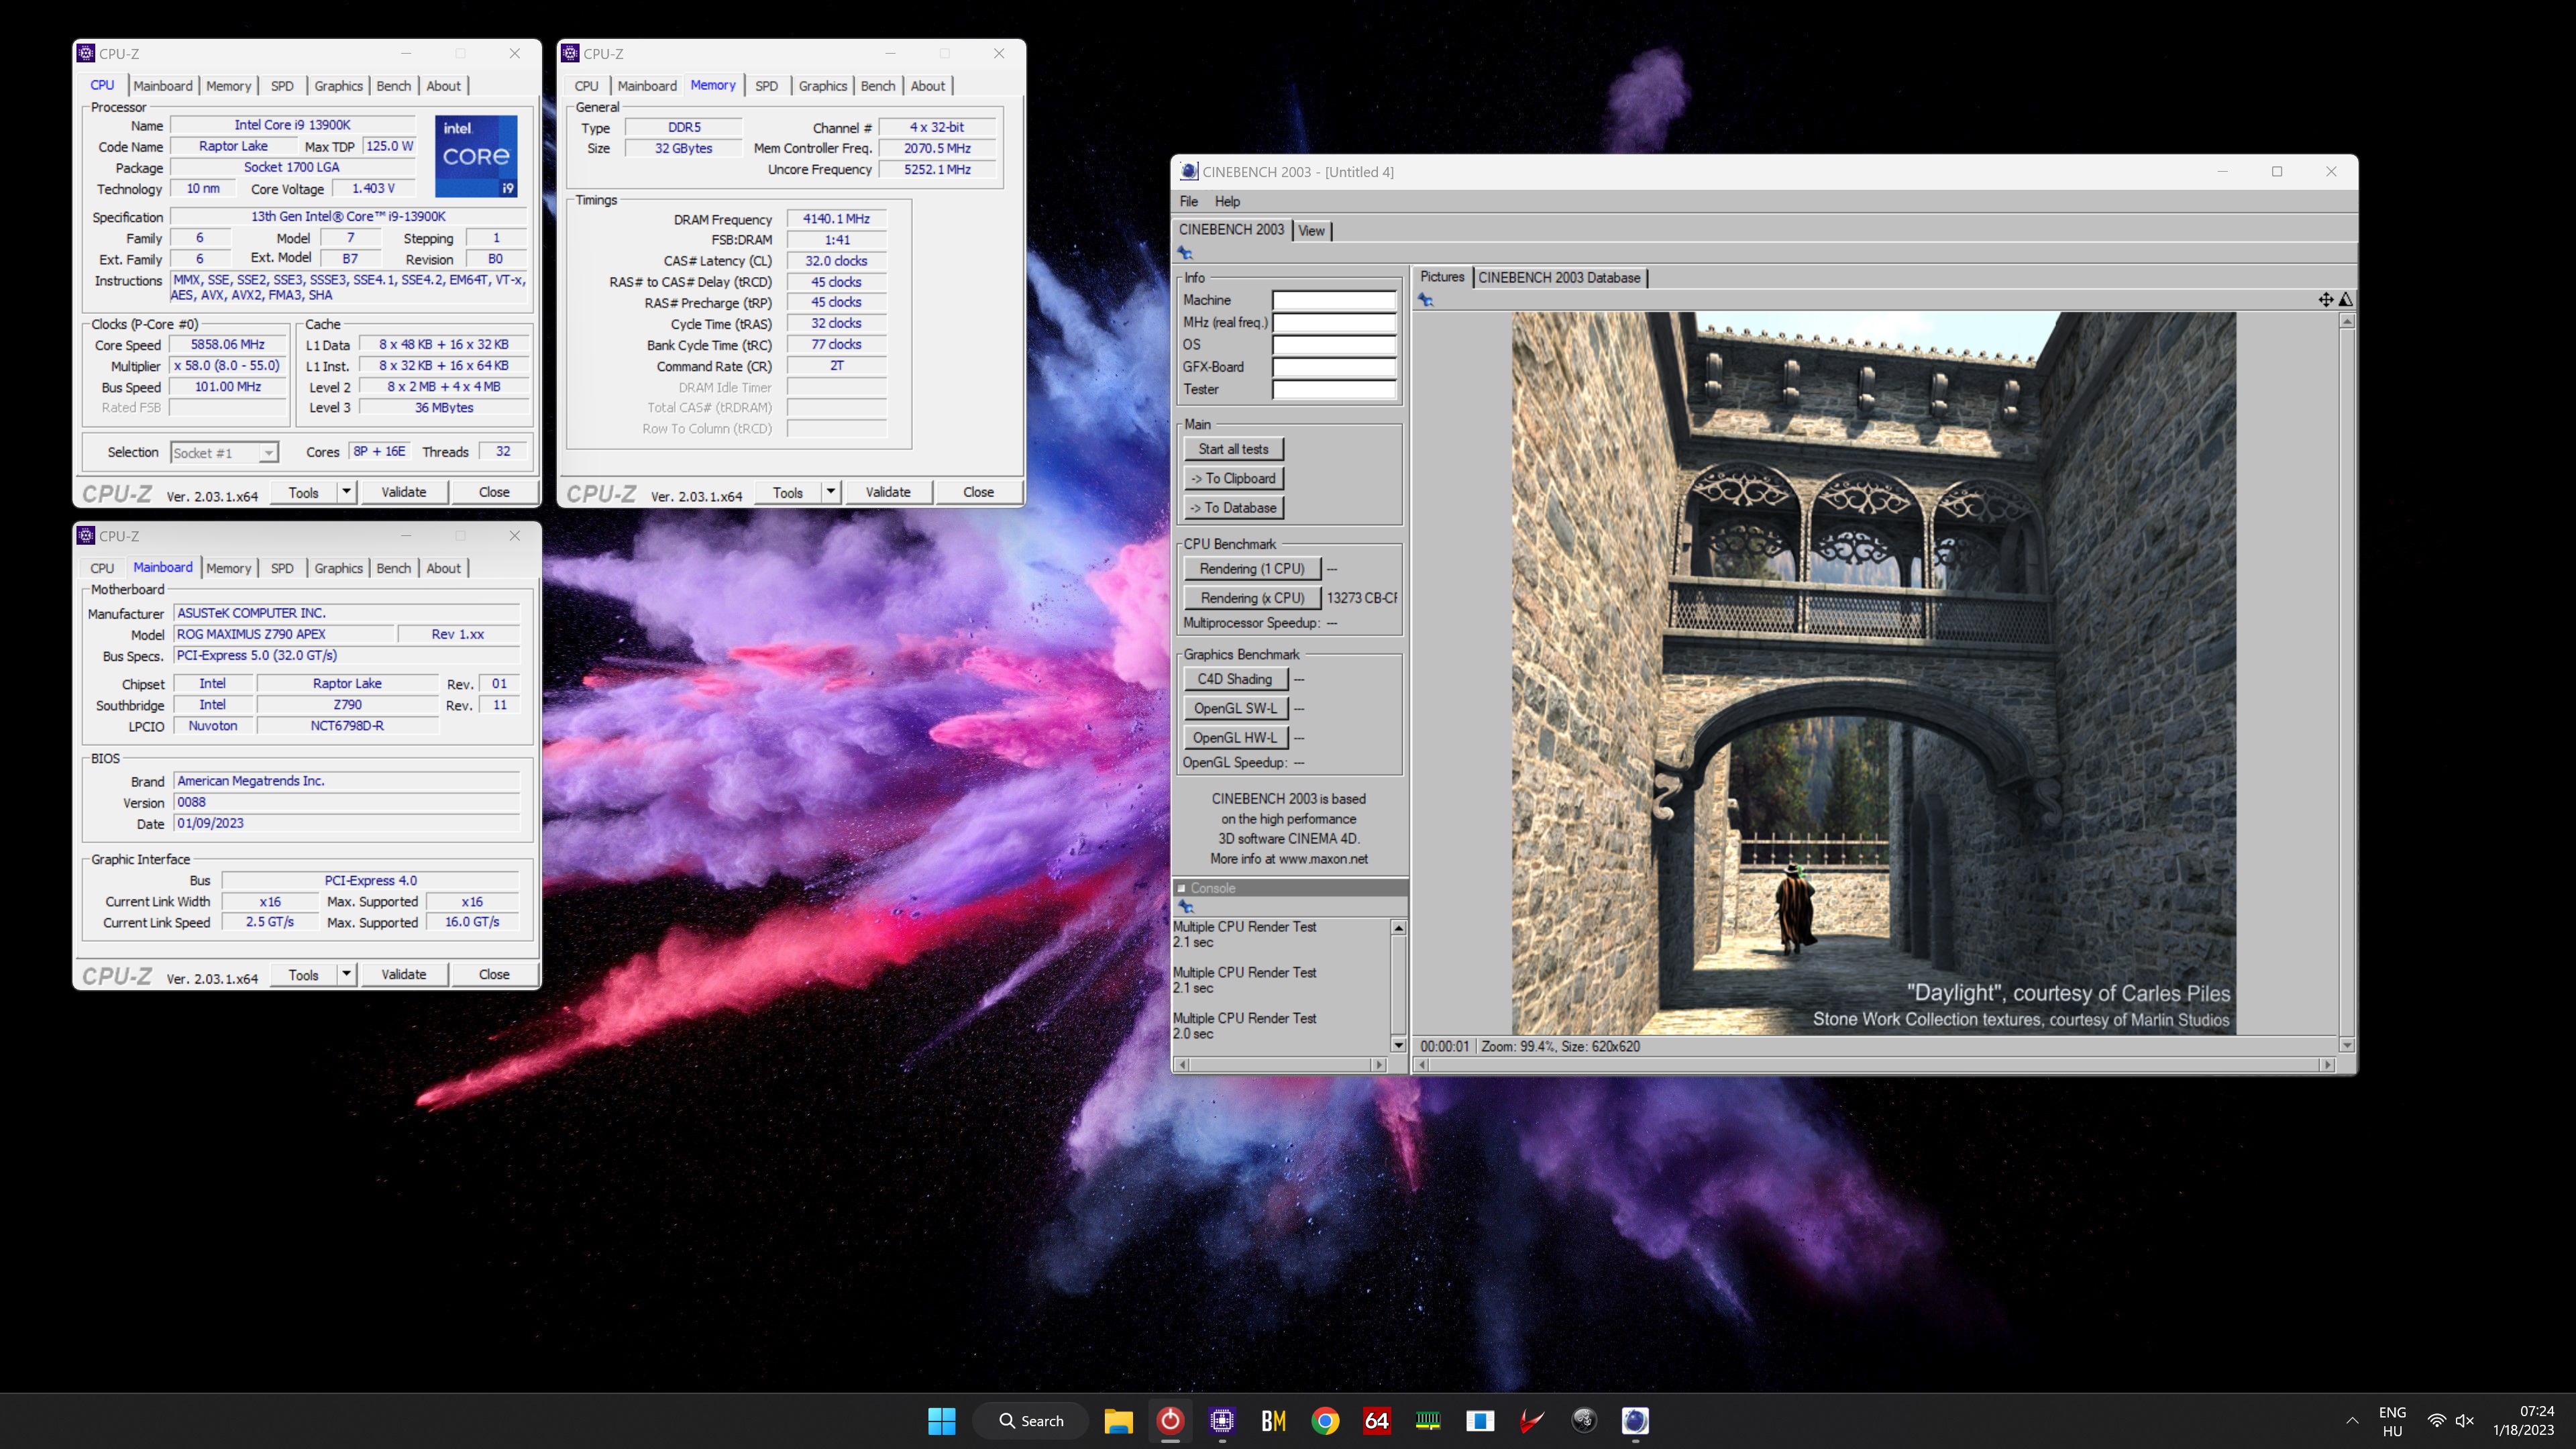Launch Google Chrome from the taskbar
Image resolution: width=2576 pixels, height=1449 pixels.
pos(1325,1420)
